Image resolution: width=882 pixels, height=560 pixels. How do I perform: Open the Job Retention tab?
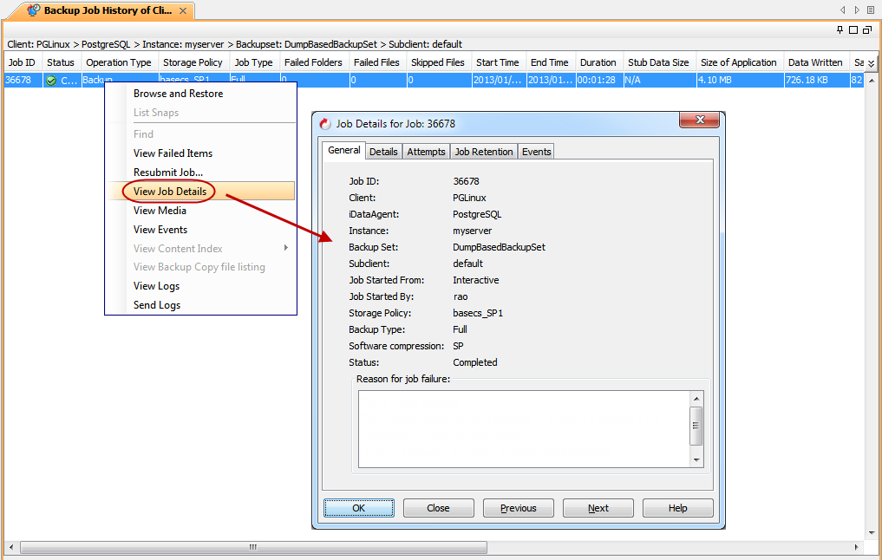484,152
